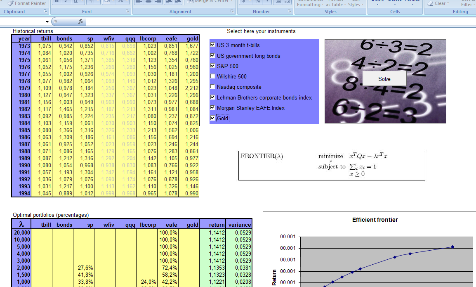Click the Clear eraser icon
Screen dimensions: 476x287
pyautogui.click(x=431, y=3)
